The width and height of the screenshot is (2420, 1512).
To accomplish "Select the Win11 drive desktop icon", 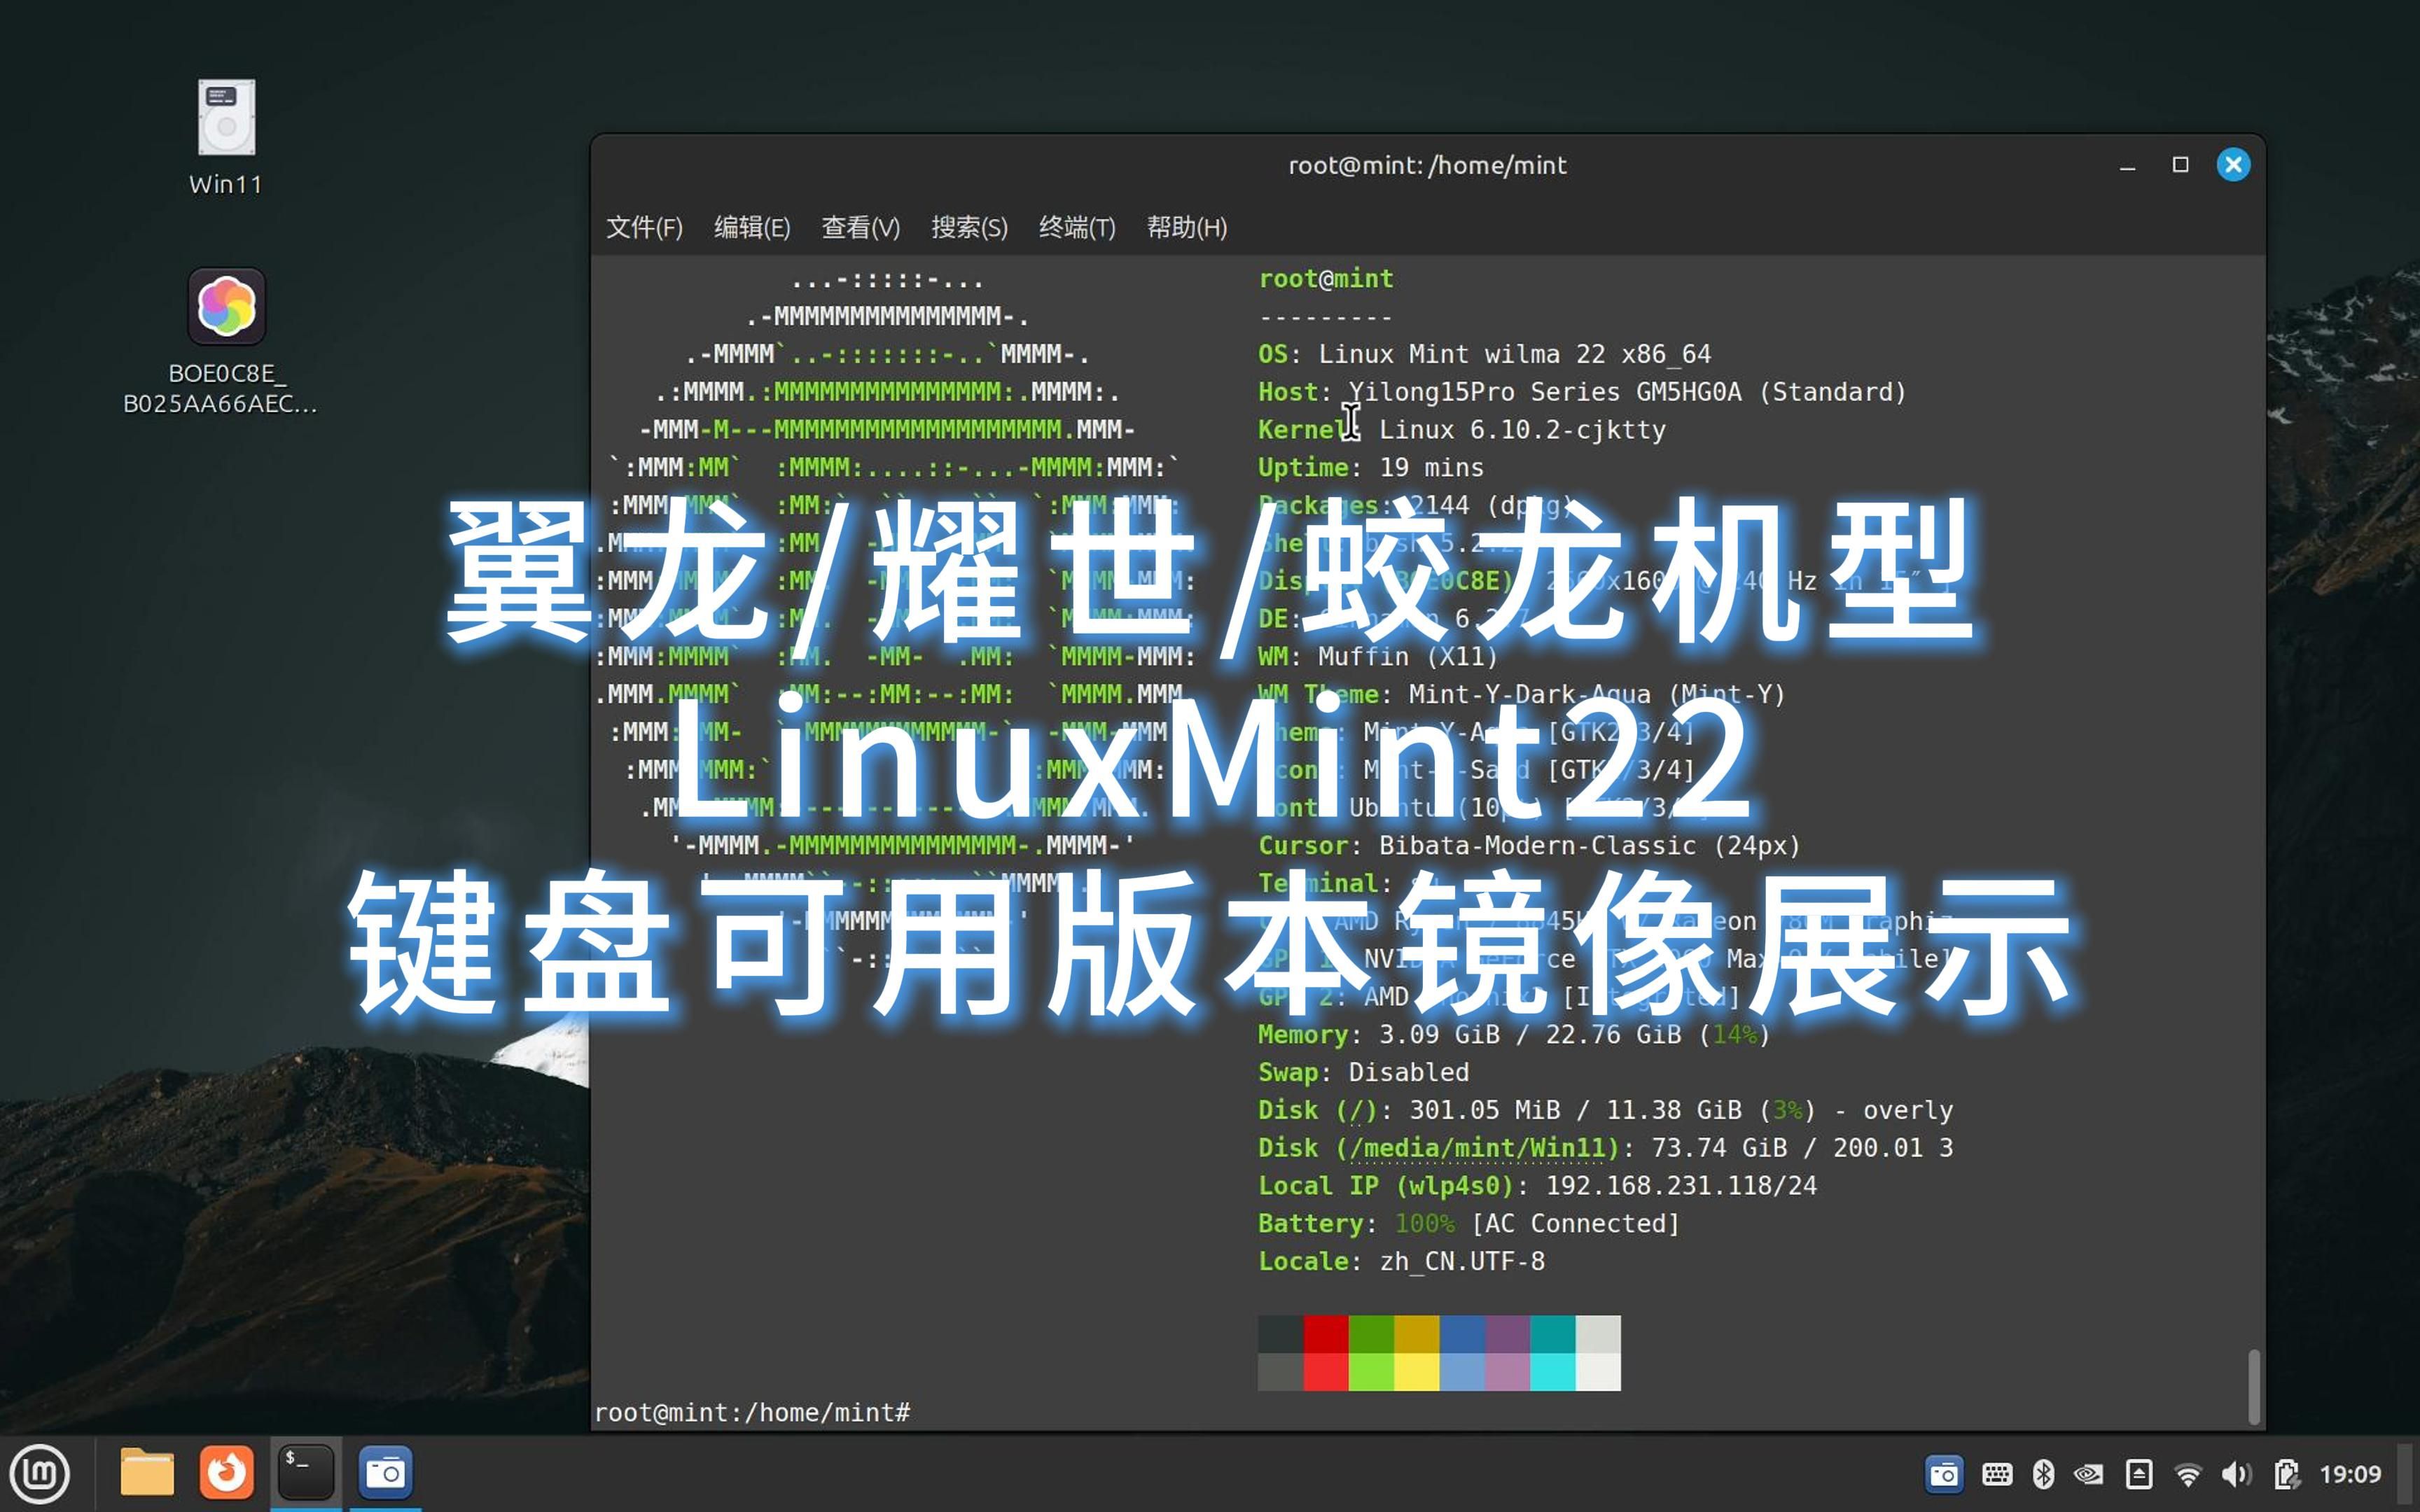I will click(227, 119).
